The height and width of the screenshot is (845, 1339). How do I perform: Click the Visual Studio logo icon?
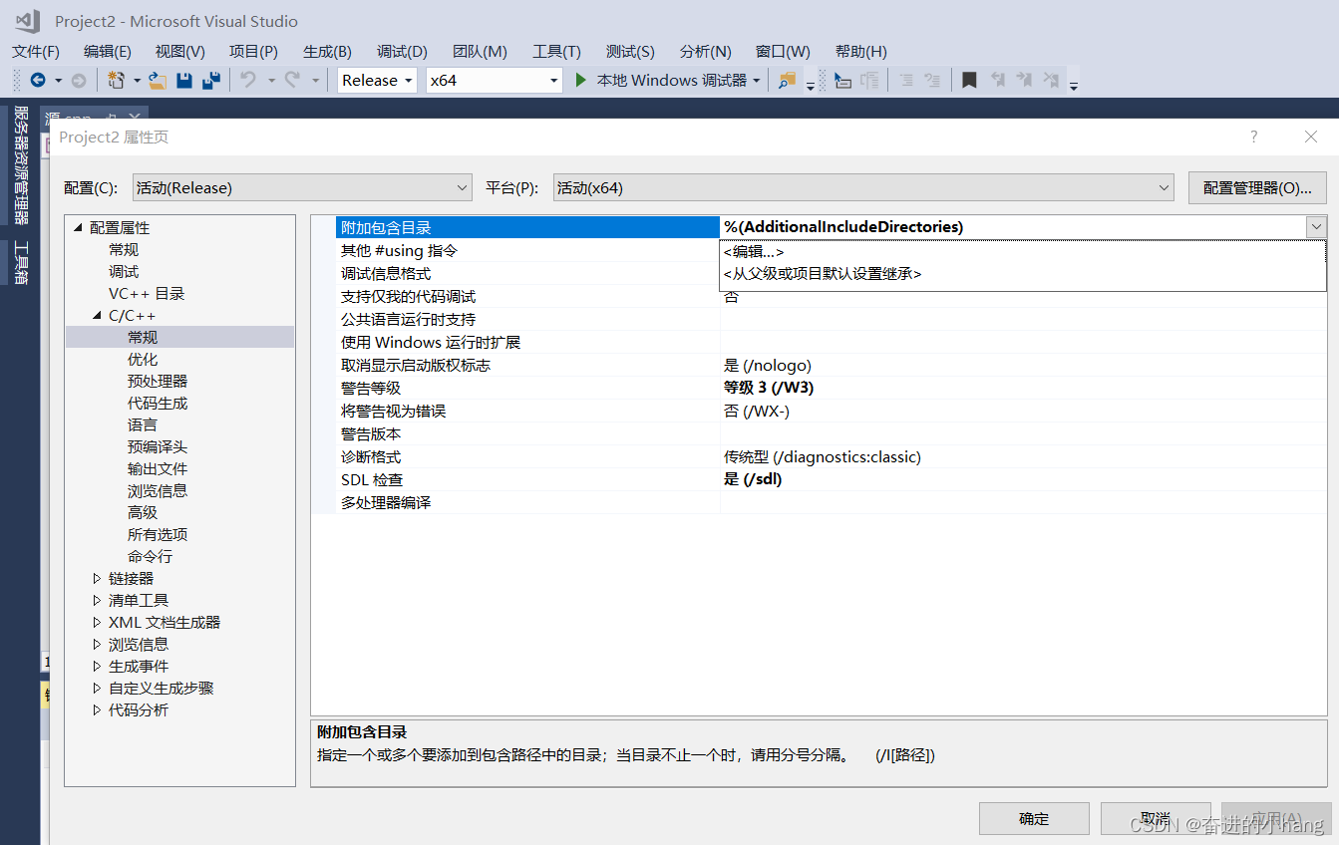tap(27, 21)
